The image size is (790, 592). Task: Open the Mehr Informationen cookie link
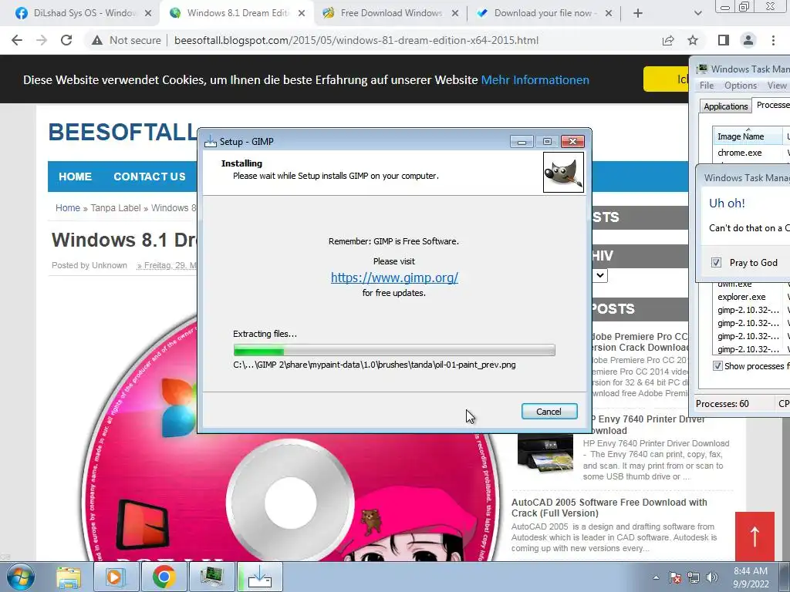point(535,80)
